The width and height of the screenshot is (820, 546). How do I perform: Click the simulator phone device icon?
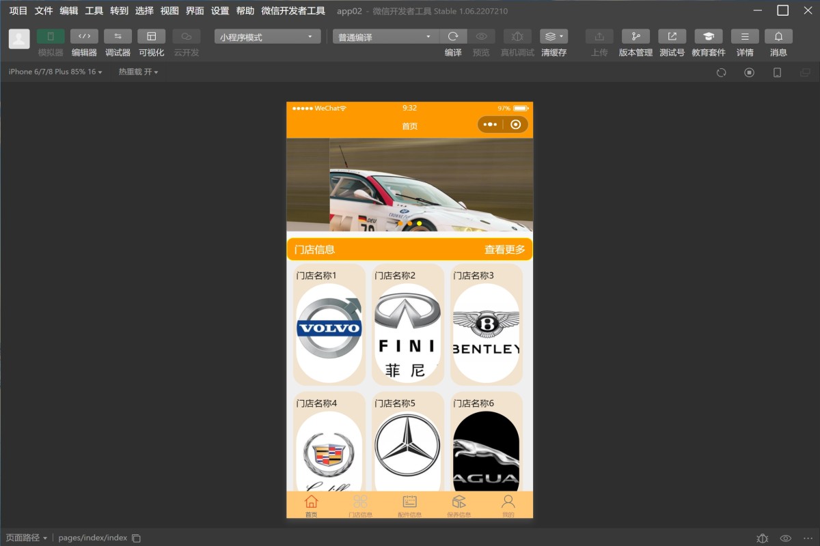(777, 72)
